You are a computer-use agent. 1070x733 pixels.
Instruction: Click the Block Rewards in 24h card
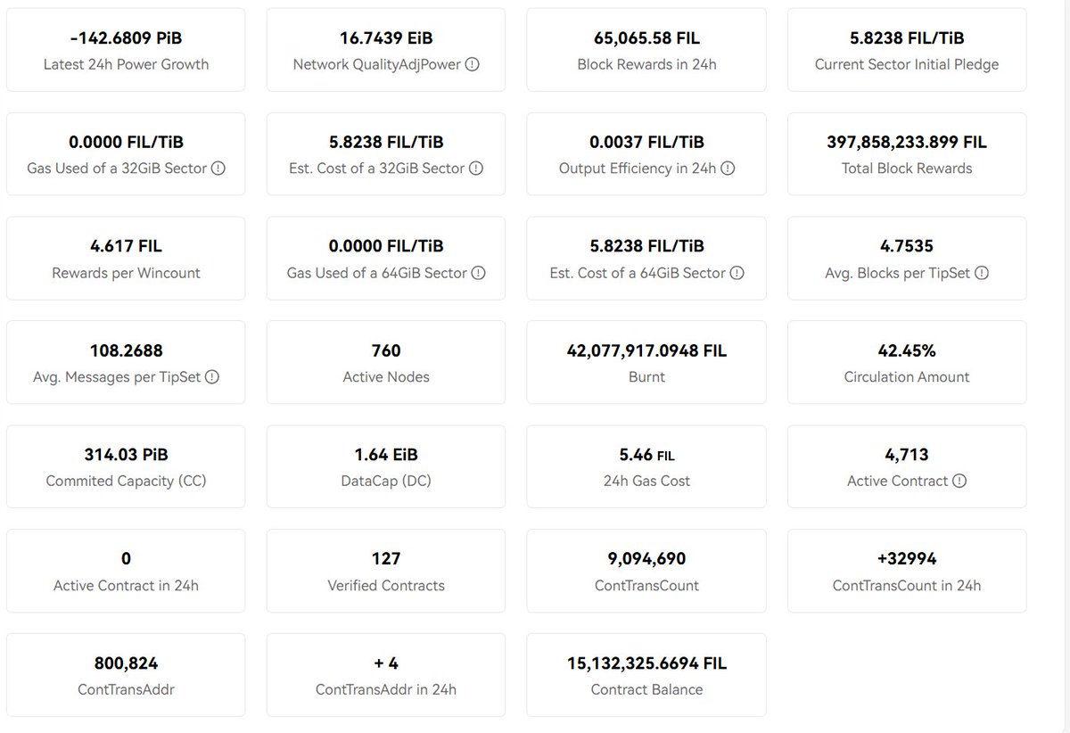pos(646,50)
